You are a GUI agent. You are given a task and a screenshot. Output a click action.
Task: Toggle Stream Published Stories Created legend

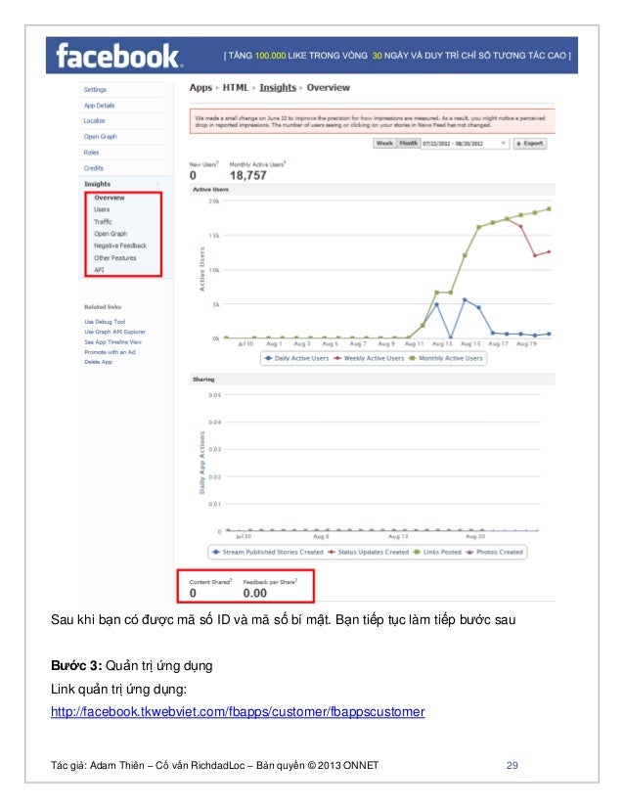click(268, 552)
